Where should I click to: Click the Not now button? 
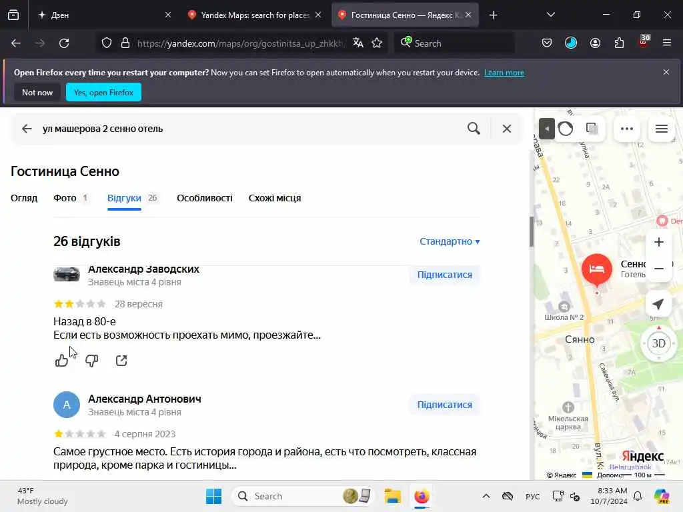37,92
